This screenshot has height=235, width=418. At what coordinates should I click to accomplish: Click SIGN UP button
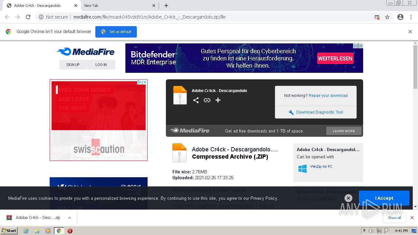(x=73, y=65)
